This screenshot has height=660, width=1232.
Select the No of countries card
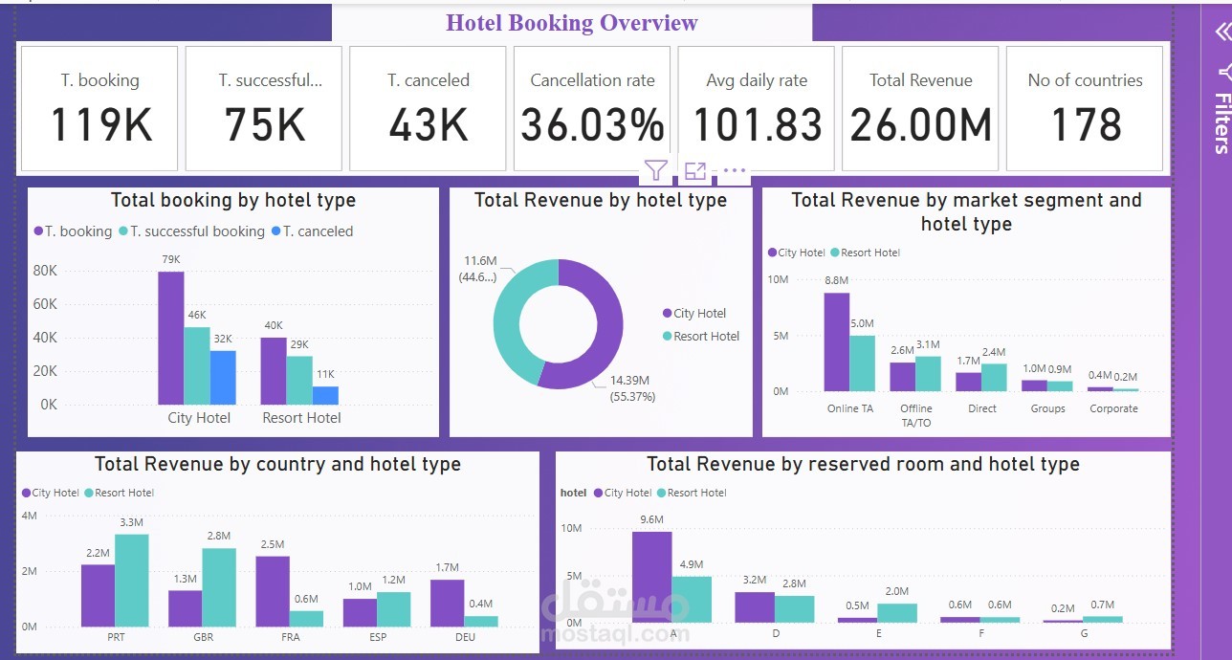pyautogui.click(x=1085, y=107)
